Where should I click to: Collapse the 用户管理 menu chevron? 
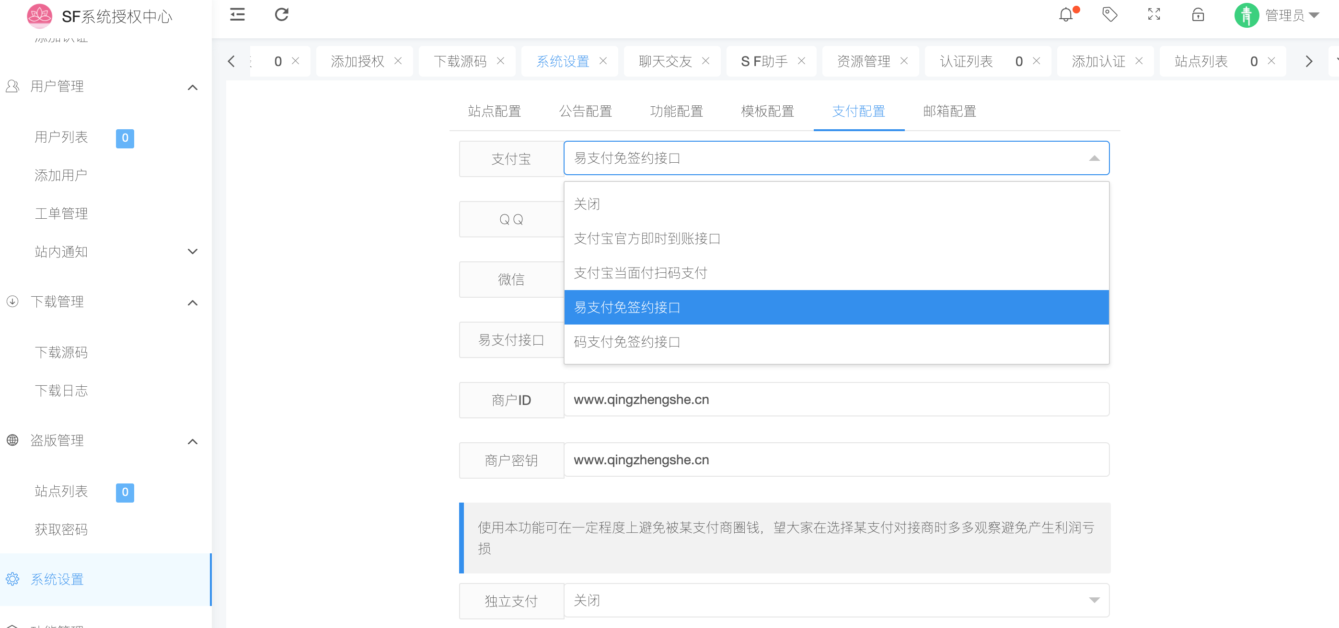[x=192, y=87]
